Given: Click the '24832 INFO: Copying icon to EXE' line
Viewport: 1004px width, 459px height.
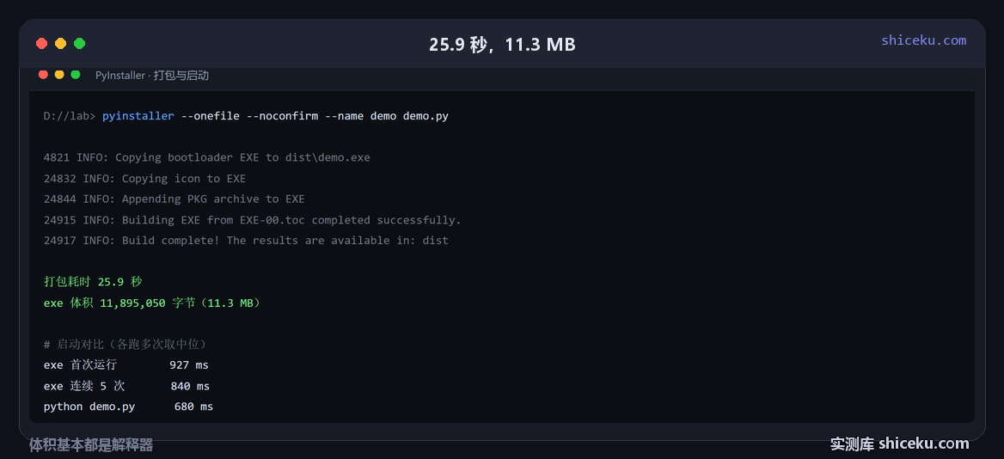Looking at the screenshot, I should (144, 179).
